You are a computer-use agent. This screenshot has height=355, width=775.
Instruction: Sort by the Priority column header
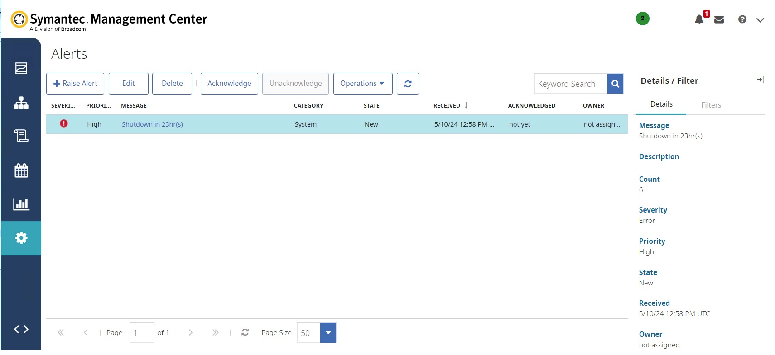point(98,106)
